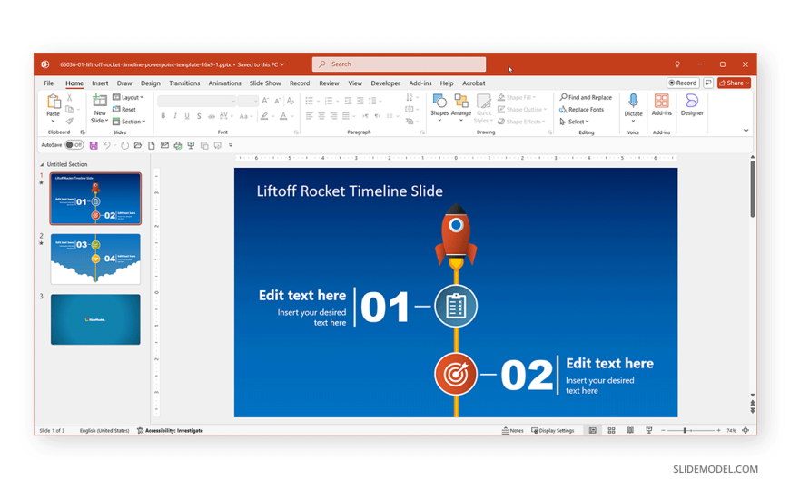Collapse the ribbon with the chevron

tap(746, 131)
